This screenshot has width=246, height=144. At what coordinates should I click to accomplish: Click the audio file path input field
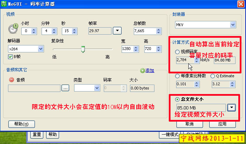(34, 88)
